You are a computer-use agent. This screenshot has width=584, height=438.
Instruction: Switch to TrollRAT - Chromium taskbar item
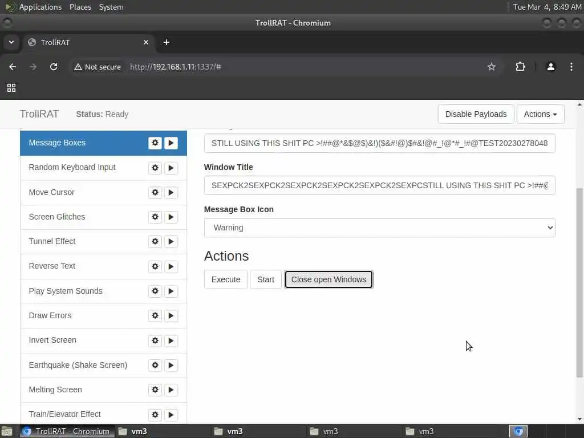tap(66, 431)
